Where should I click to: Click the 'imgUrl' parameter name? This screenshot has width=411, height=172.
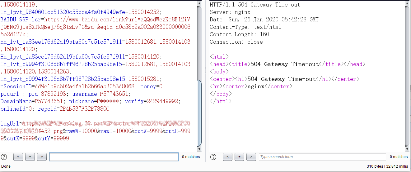[10, 124]
